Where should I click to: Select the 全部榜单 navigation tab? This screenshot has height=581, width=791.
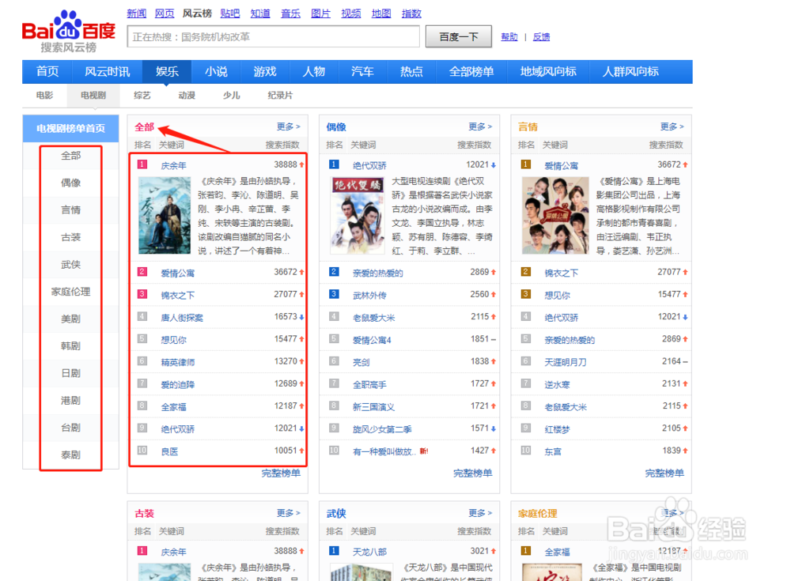click(x=471, y=72)
